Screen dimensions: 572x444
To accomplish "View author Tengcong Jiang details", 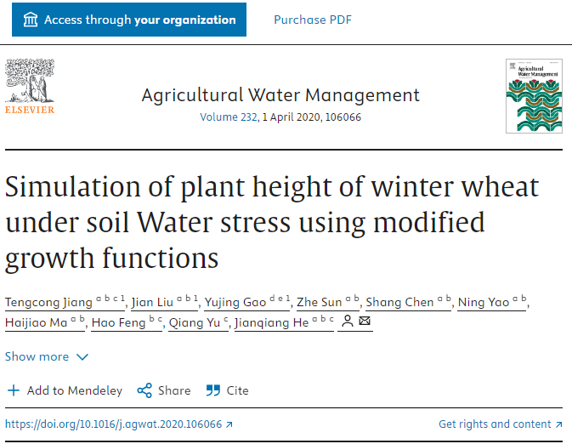I will tap(47, 303).
